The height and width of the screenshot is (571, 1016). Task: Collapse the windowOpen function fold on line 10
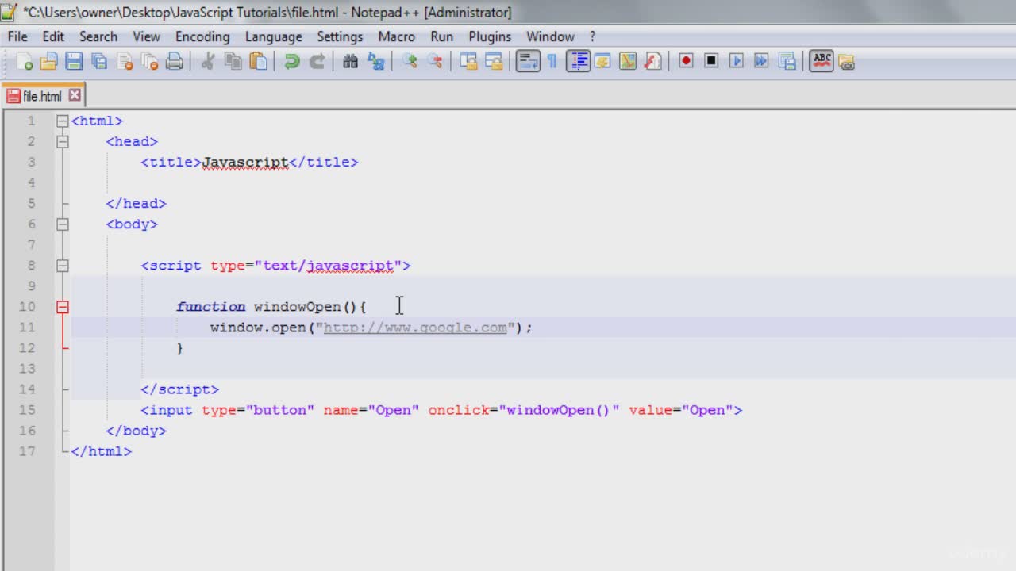point(63,307)
